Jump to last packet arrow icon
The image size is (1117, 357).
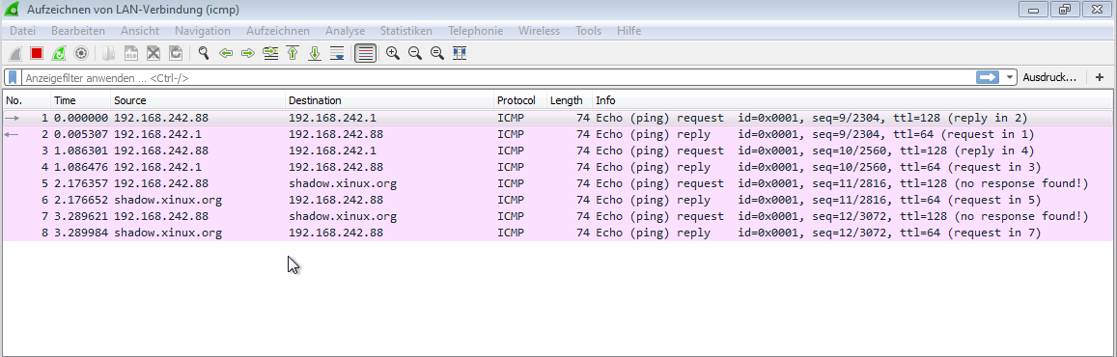point(314,53)
